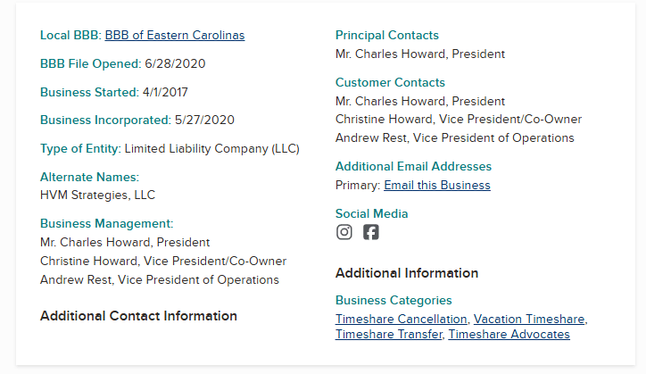Click the Additional Contact Information heading
This screenshot has width=646, height=374.
click(x=138, y=316)
